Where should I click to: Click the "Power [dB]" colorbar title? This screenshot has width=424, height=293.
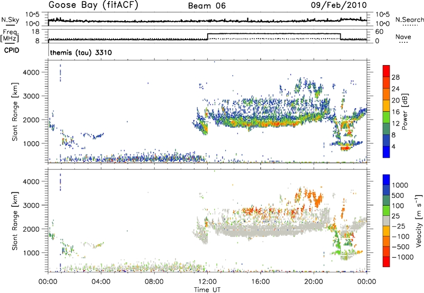coord(405,112)
